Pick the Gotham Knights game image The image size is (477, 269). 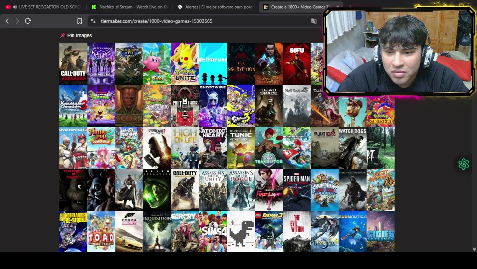coord(101,64)
